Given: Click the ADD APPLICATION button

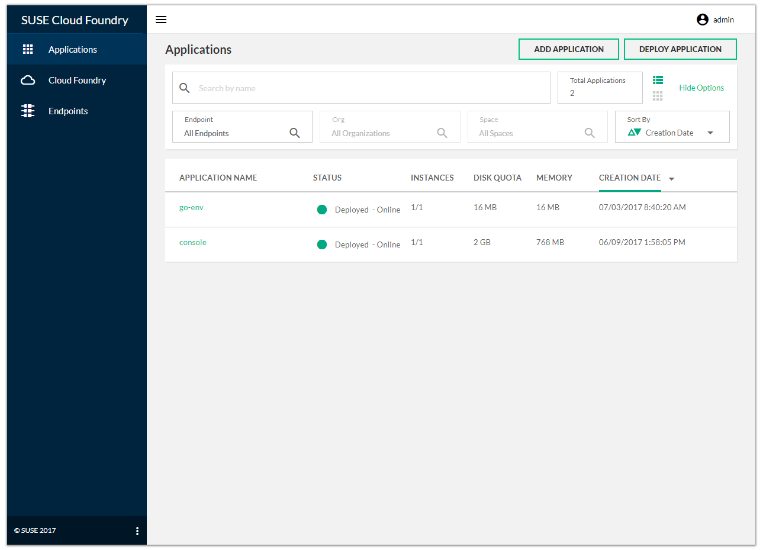Looking at the screenshot, I should pyautogui.click(x=569, y=49).
